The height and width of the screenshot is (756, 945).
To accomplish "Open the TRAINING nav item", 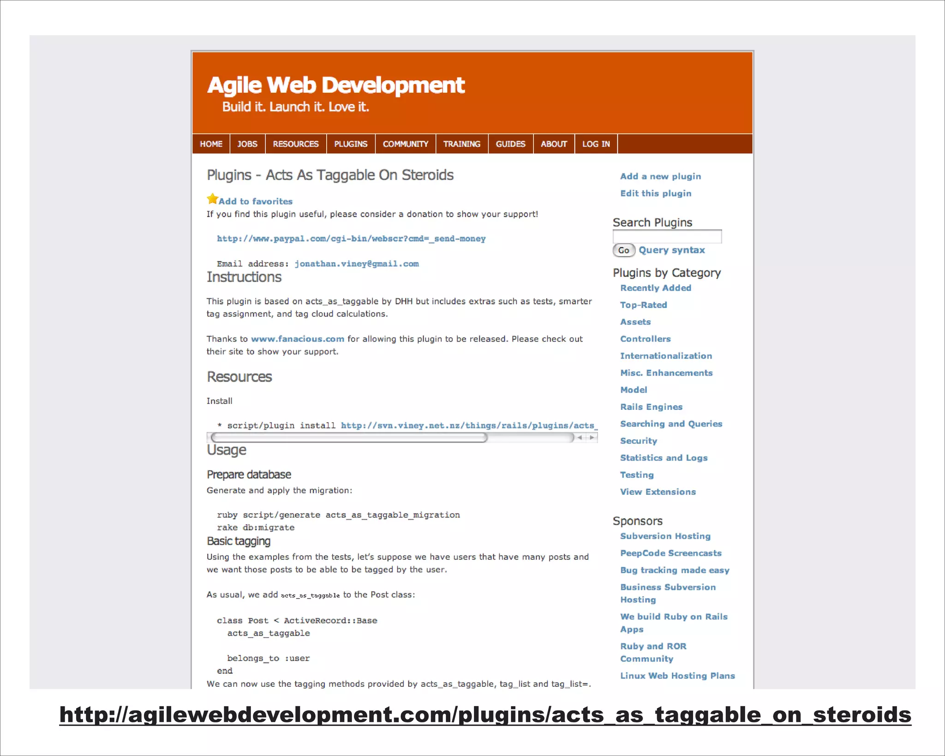I will 462,144.
